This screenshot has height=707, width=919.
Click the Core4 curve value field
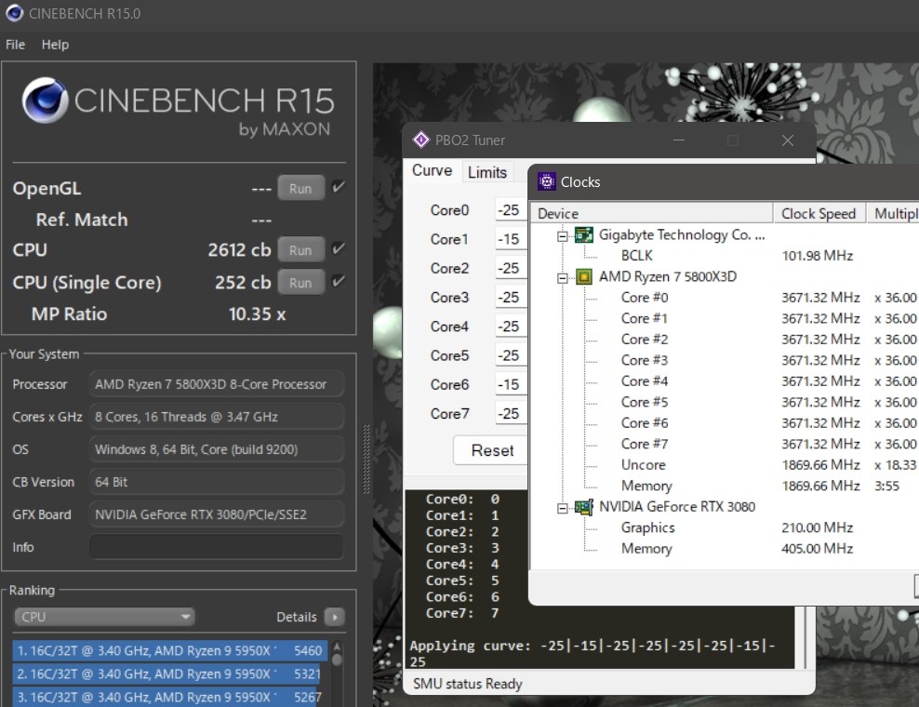coord(511,326)
